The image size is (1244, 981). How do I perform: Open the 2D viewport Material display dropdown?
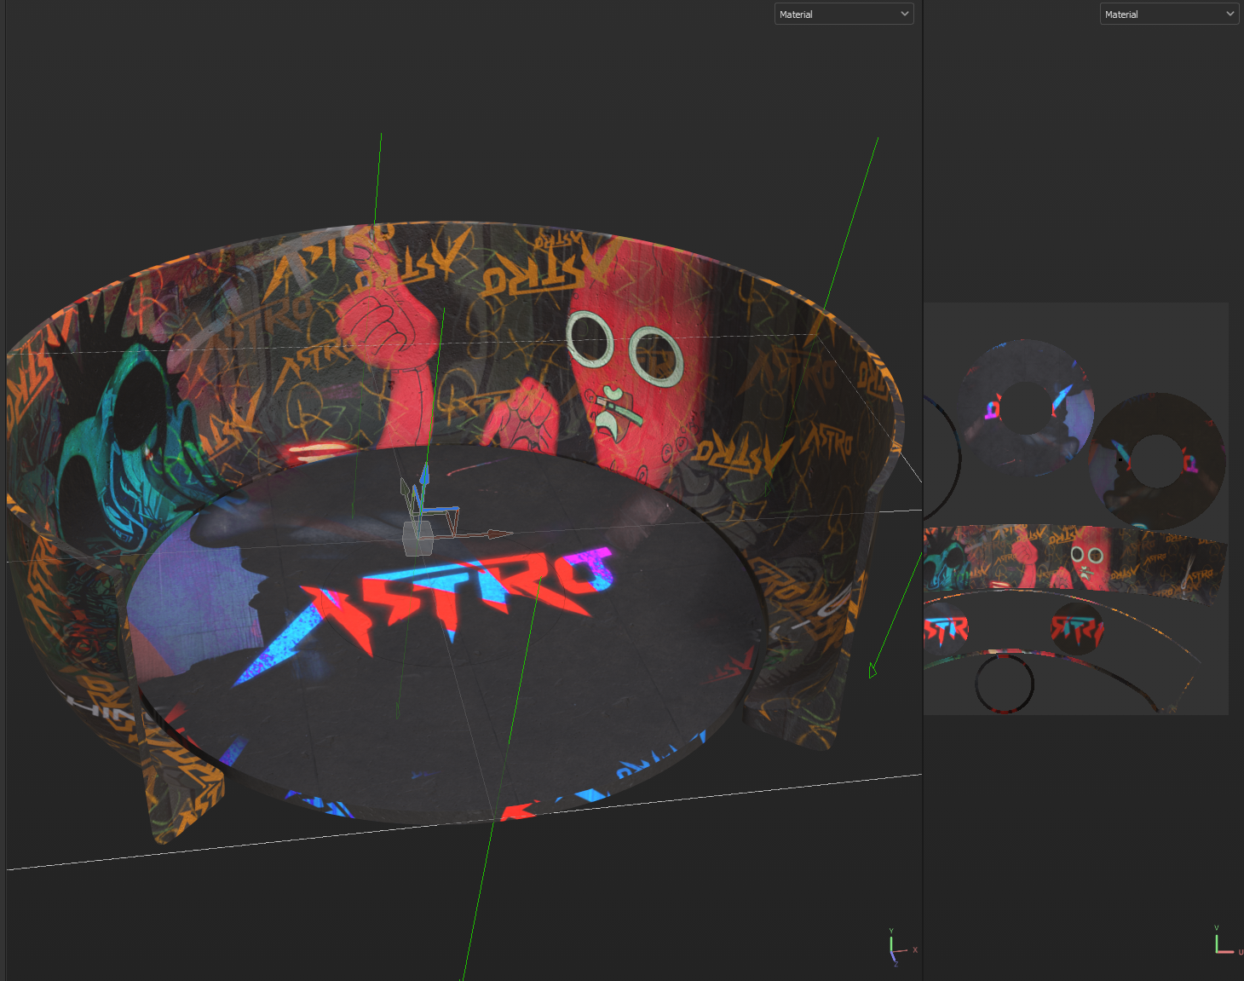(1169, 14)
